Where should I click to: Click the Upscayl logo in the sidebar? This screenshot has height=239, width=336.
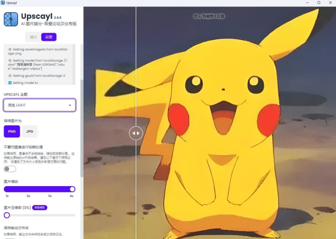coord(11,19)
